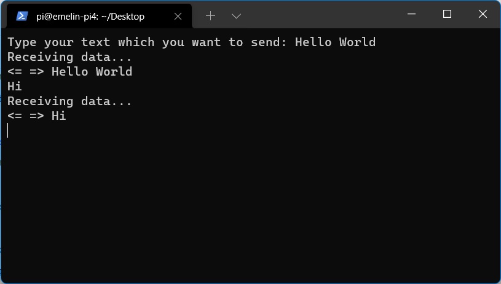Click the empty title bar area beside the dropdown

[320, 15]
